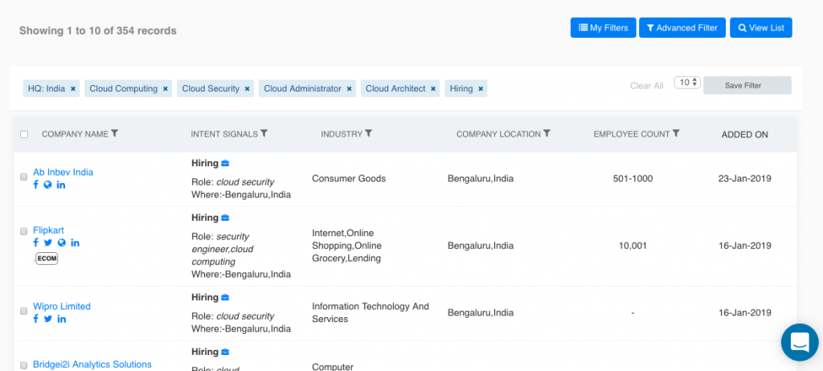Click Flipkart's Internet, Online Shopping industry text

(347, 246)
